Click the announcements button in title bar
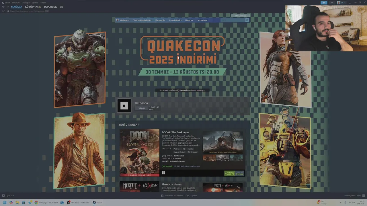367x206 pixels. 324,3
